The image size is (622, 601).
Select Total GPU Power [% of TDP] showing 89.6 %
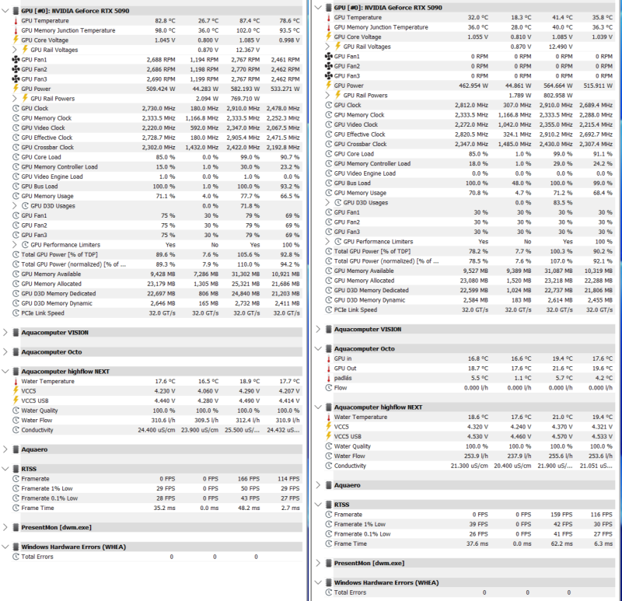tap(157, 255)
